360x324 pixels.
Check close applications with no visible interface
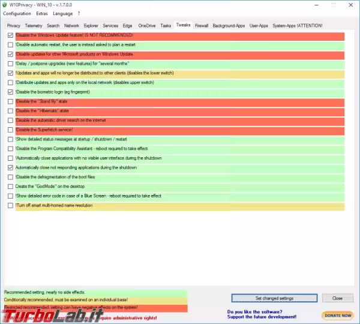pos(10,158)
